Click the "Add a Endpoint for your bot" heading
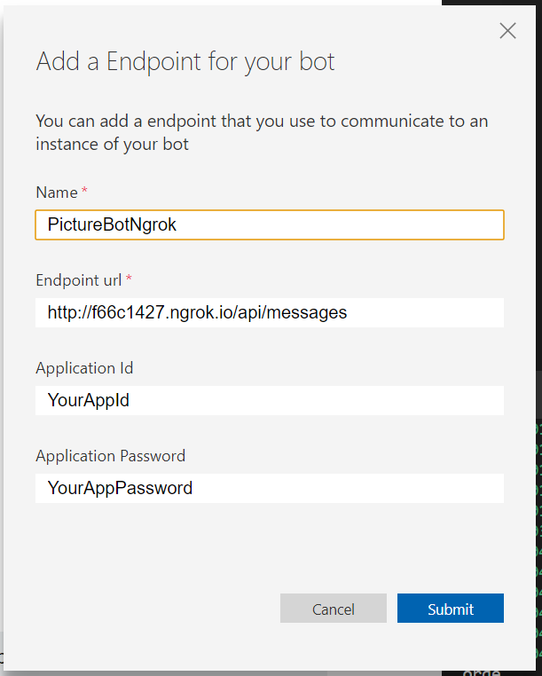The image size is (542, 676). [x=185, y=62]
